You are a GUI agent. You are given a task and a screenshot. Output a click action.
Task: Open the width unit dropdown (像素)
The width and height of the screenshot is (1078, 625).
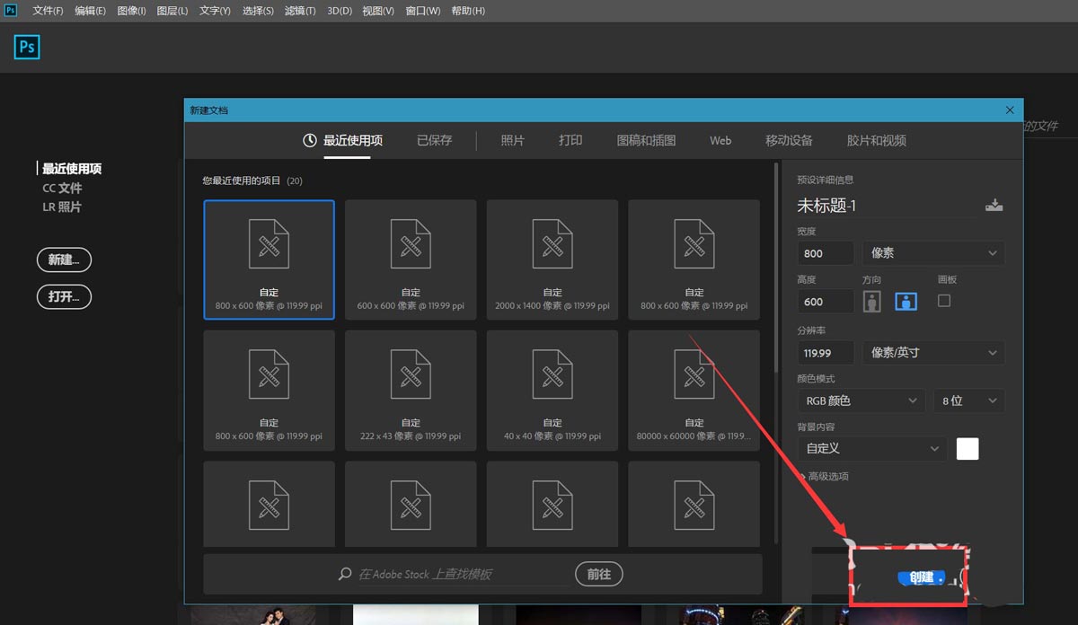(x=933, y=253)
